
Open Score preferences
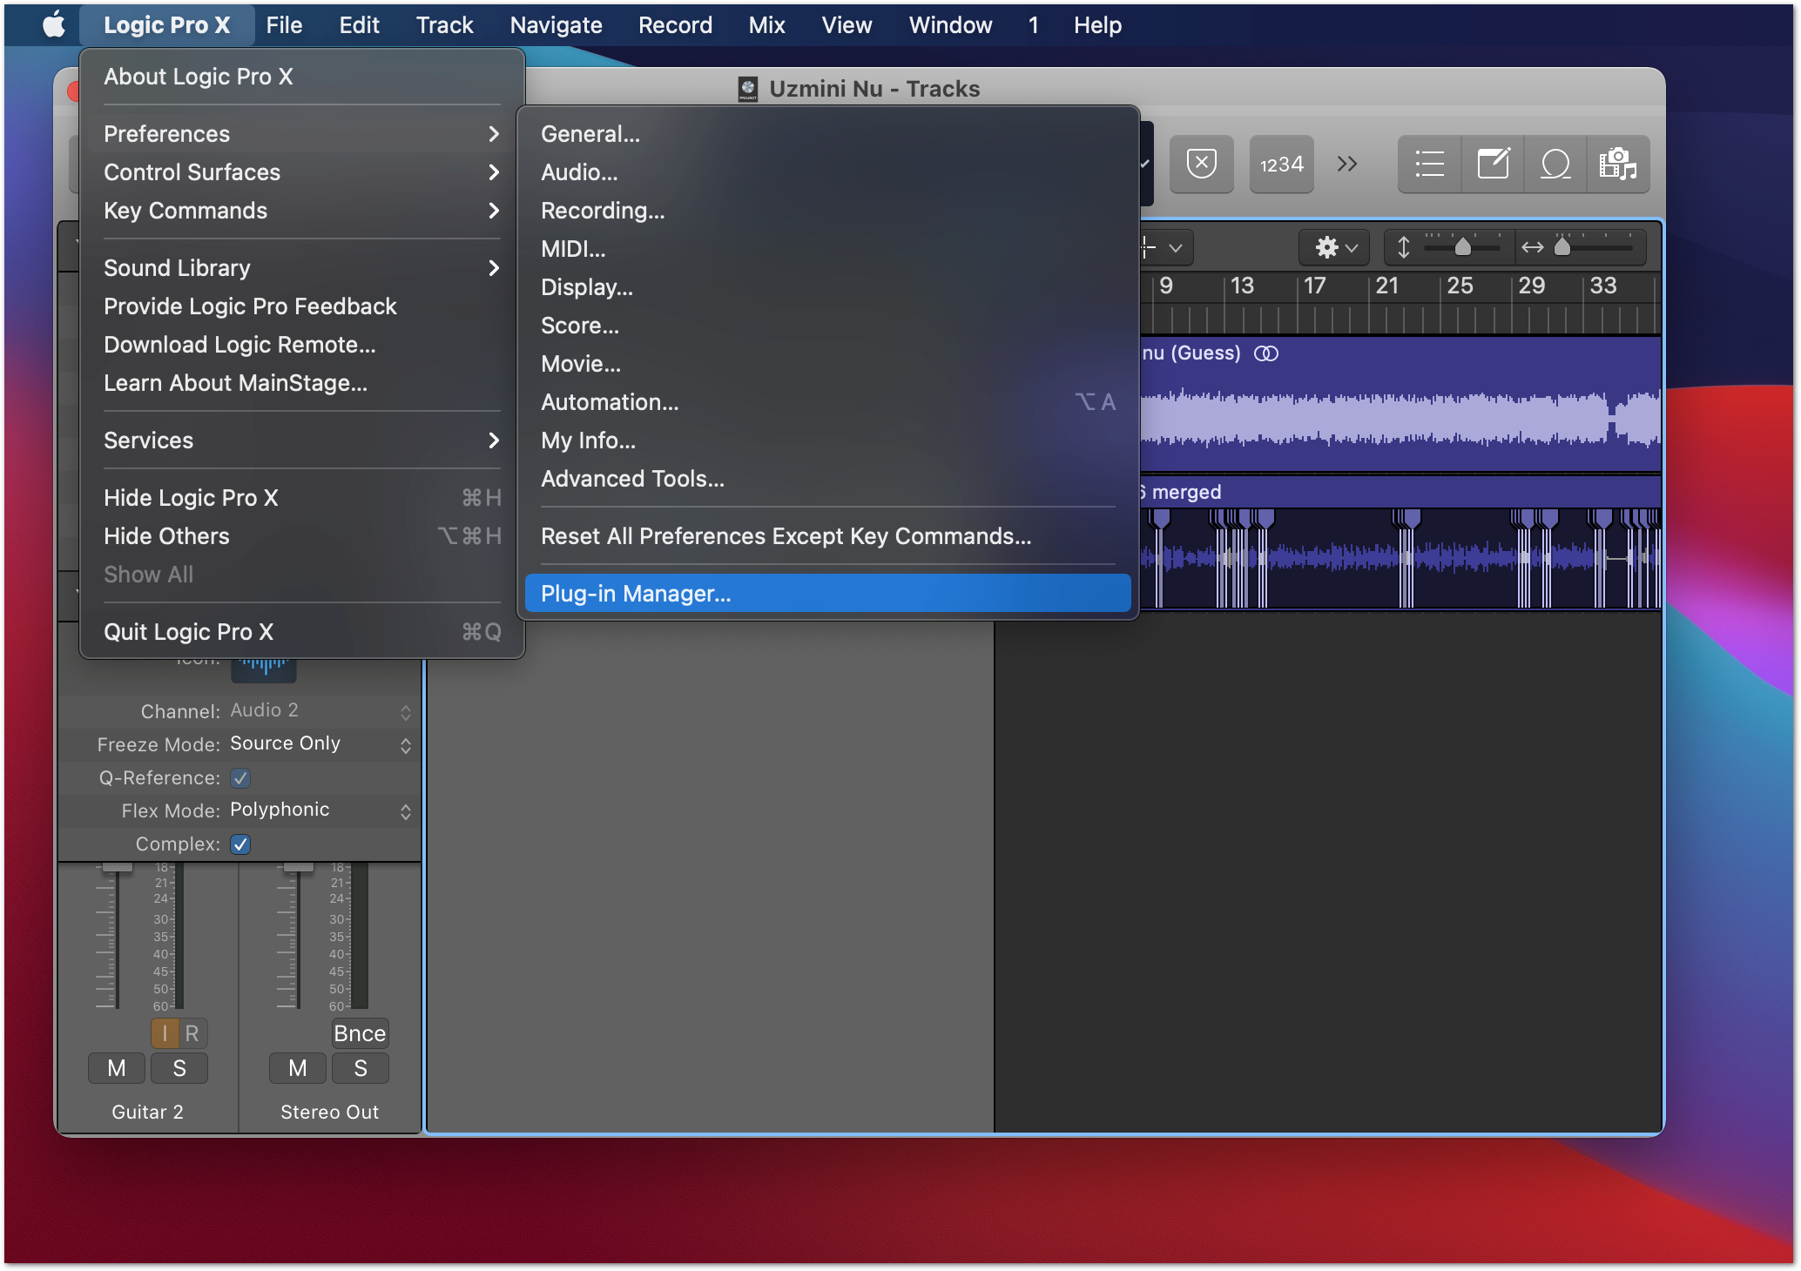pyautogui.click(x=828, y=326)
